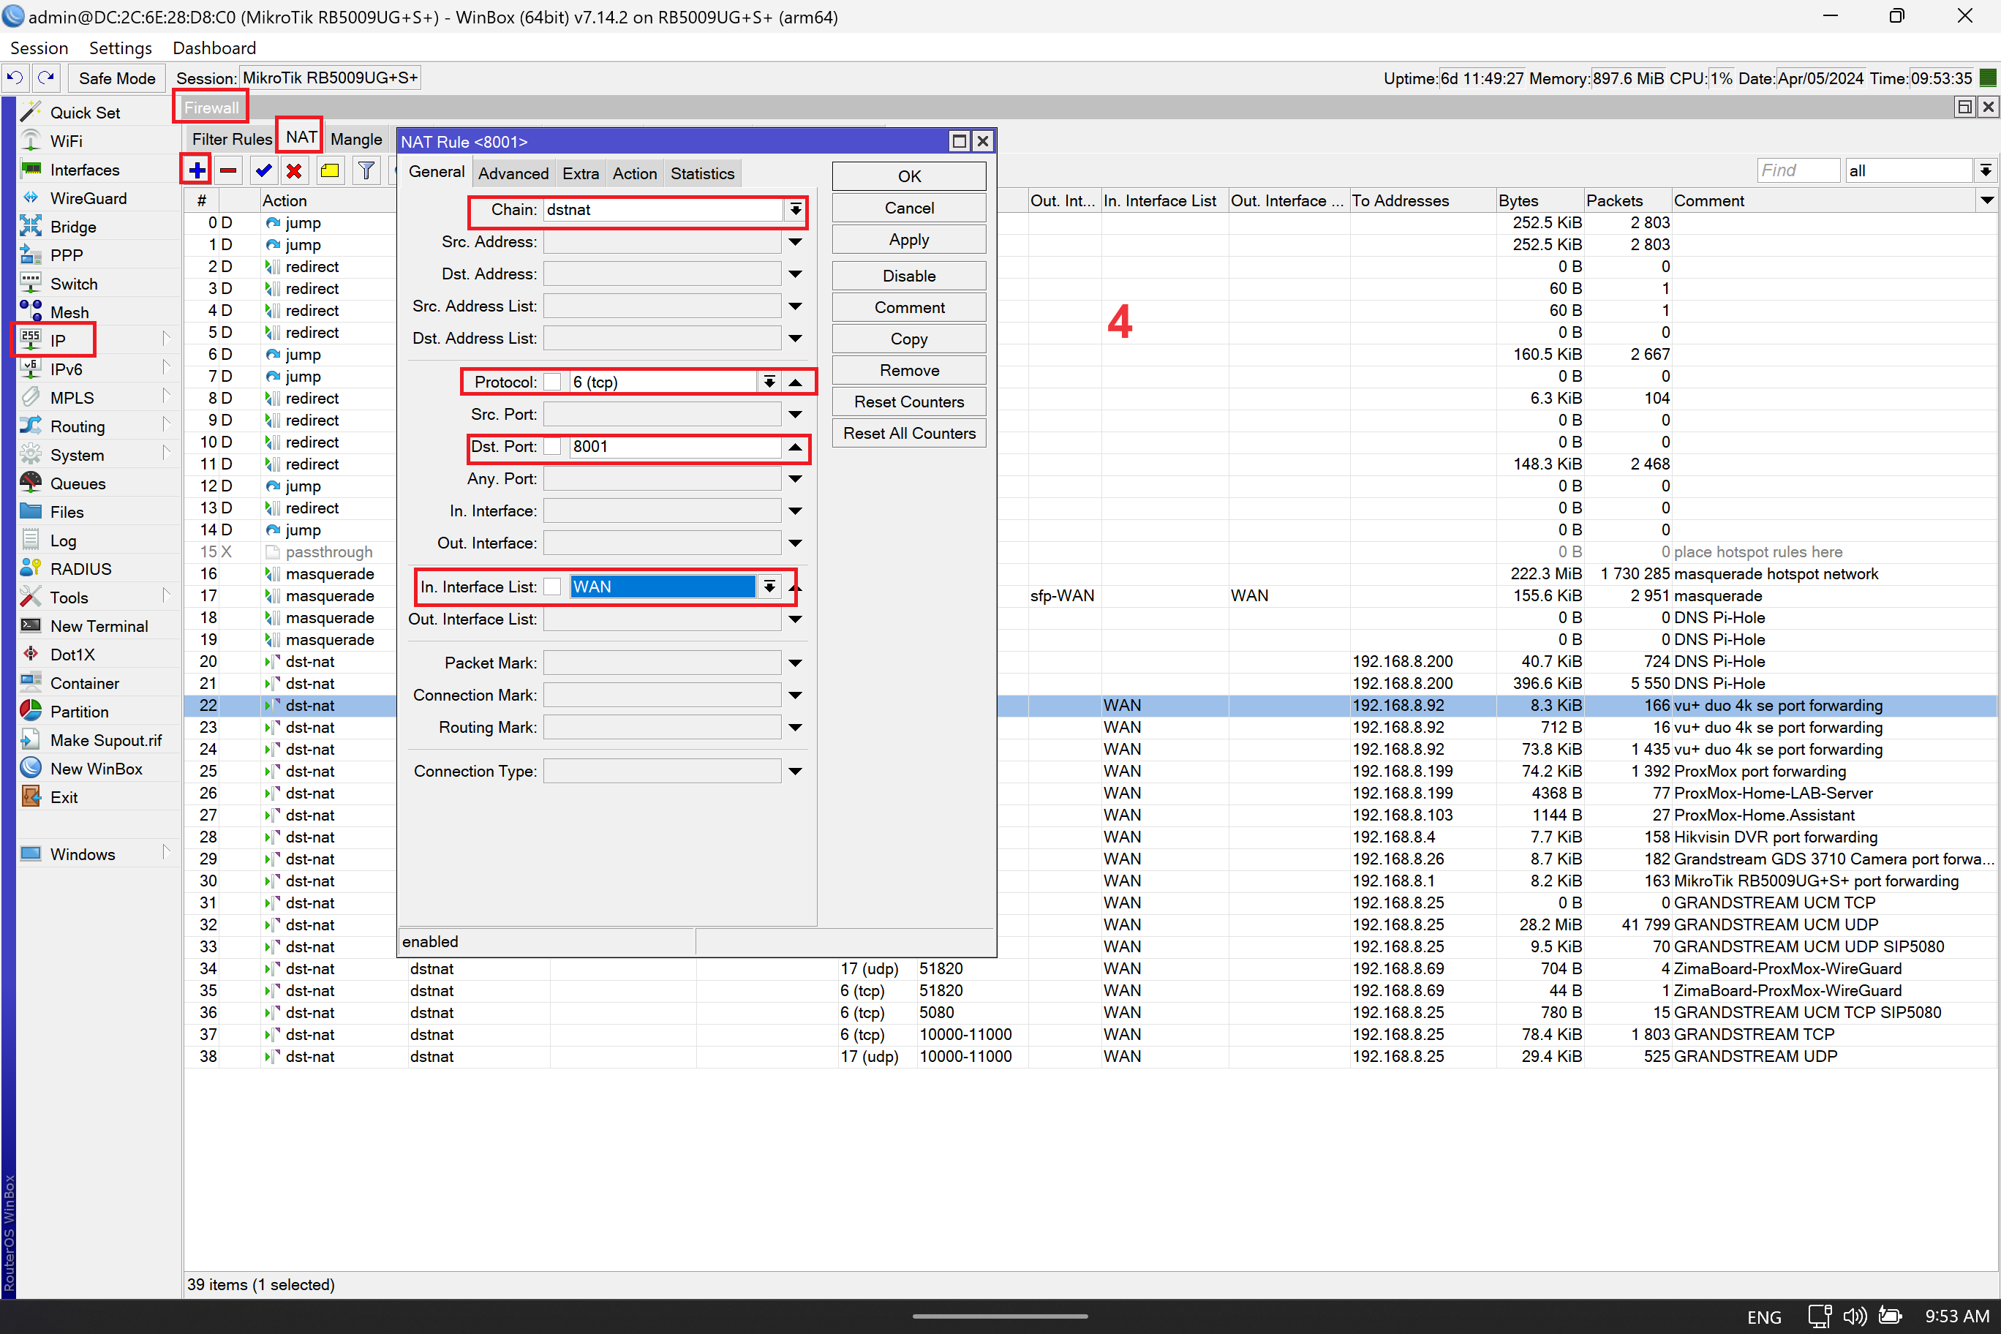Switch to the Action tab
This screenshot has width=2001, height=1334.
tap(634, 173)
